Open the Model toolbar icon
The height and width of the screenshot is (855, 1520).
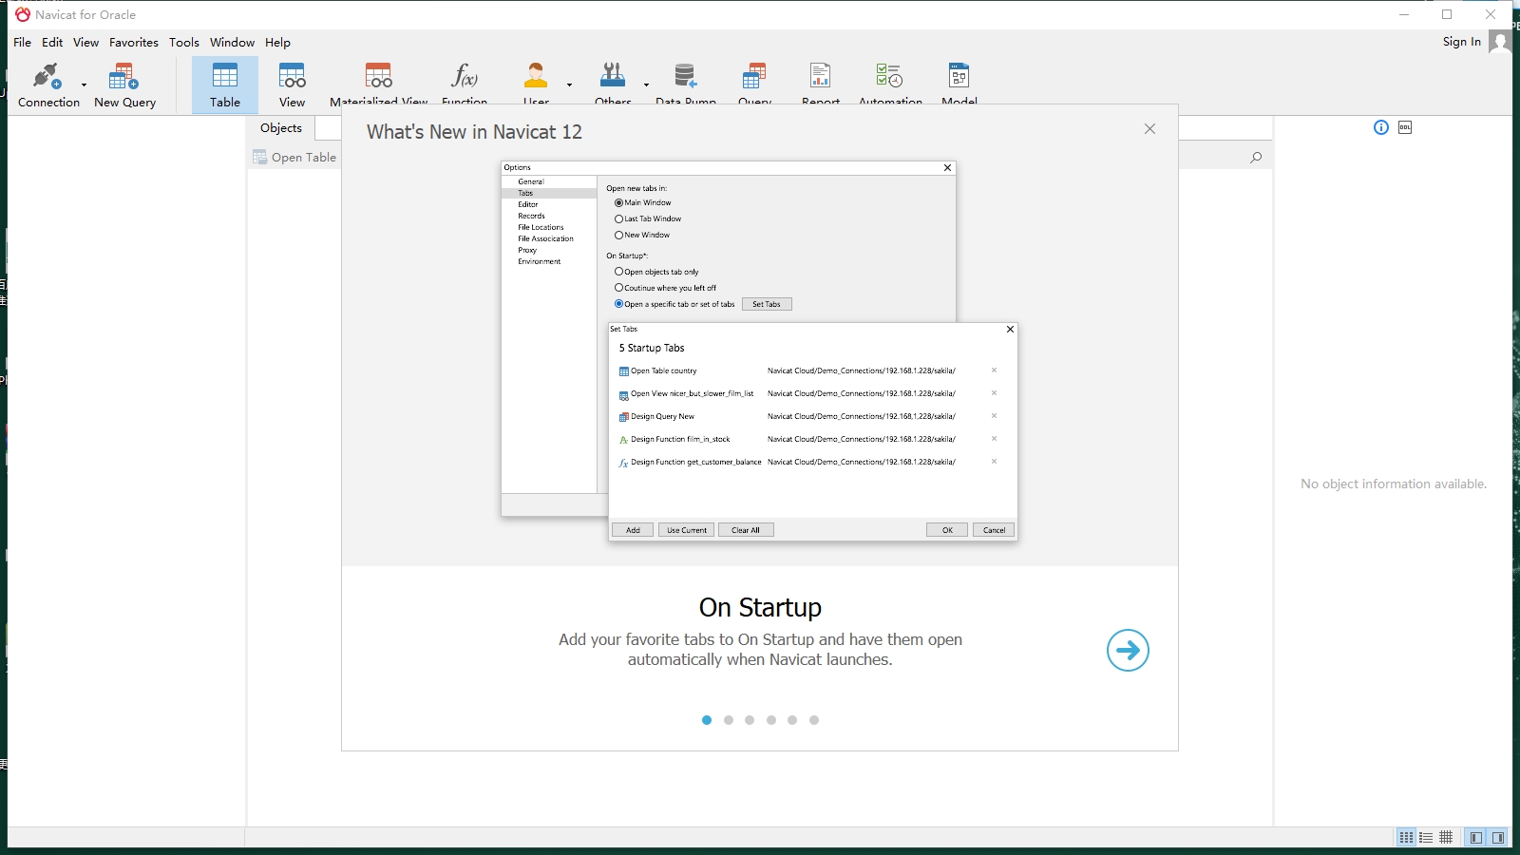point(959,84)
